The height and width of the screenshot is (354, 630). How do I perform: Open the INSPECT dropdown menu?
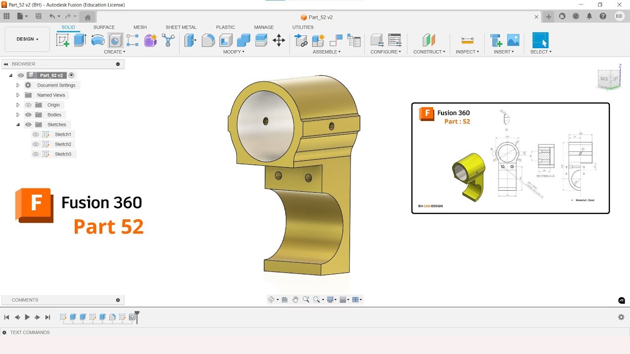[467, 52]
